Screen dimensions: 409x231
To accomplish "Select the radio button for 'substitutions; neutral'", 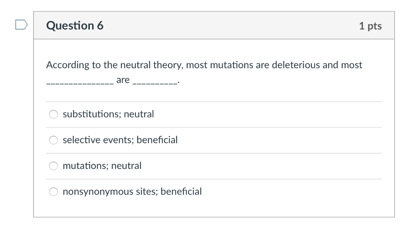I will point(53,114).
